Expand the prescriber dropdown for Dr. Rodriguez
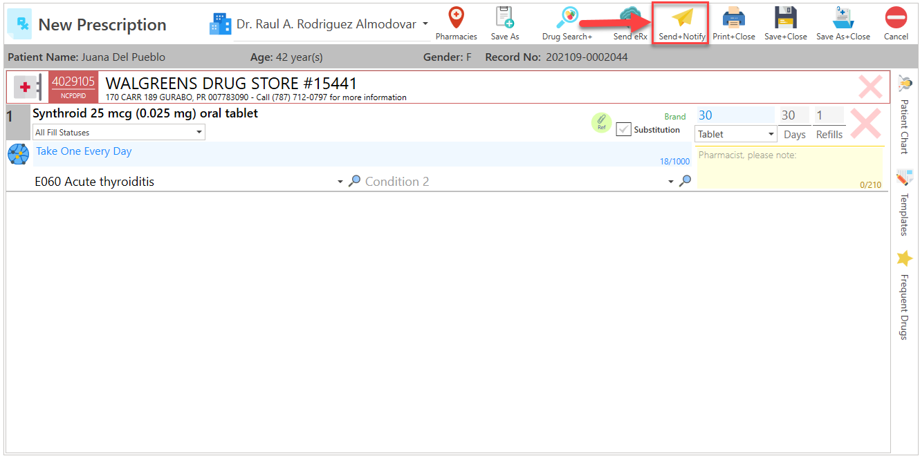 point(425,24)
